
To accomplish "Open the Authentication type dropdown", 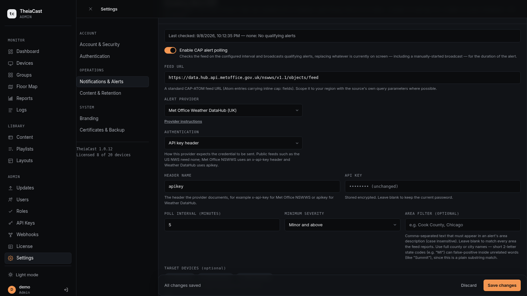I will [233, 143].
